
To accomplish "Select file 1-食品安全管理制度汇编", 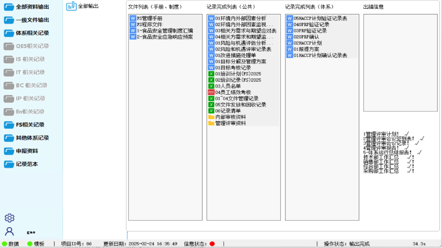I will (x=165, y=30).
